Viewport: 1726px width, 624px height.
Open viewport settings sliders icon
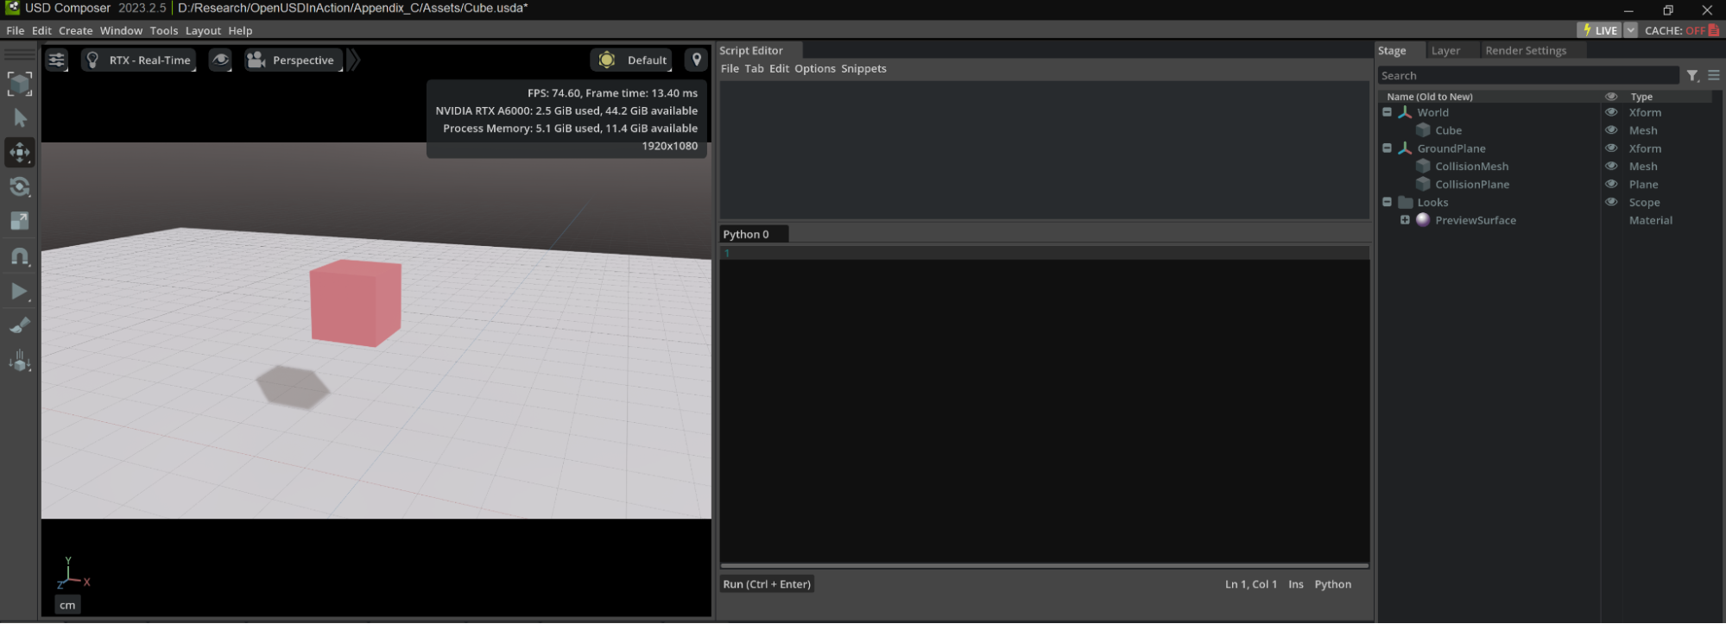click(57, 60)
